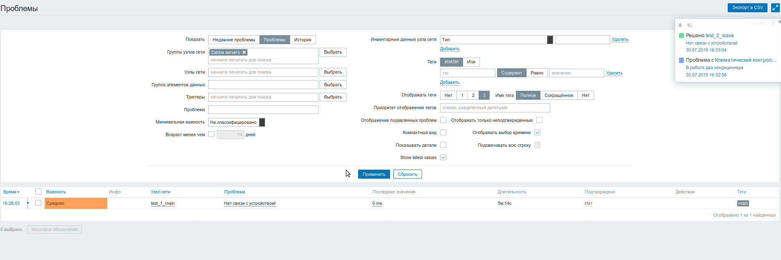Open the test_1_main host link

(x=163, y=203)
